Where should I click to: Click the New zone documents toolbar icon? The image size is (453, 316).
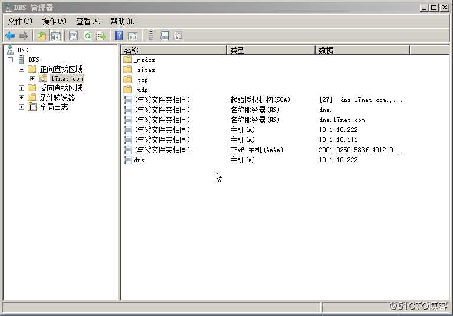click(x=178, y=36)
